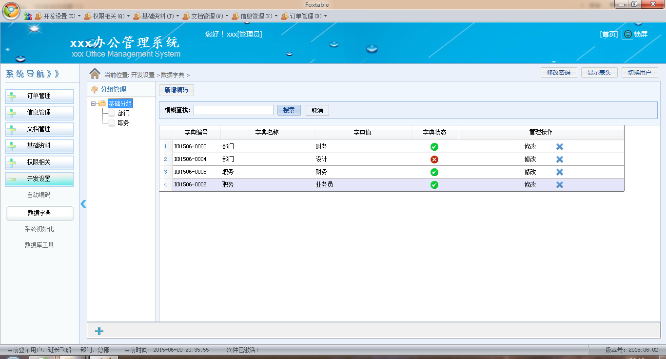
Task: Click delete X icon for DD1506-0006 row
Action: [560, 185]
